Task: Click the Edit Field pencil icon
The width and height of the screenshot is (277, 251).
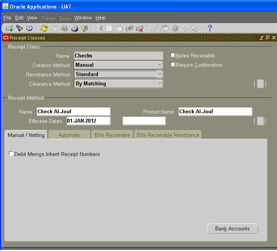Action: tap(155, 28)
